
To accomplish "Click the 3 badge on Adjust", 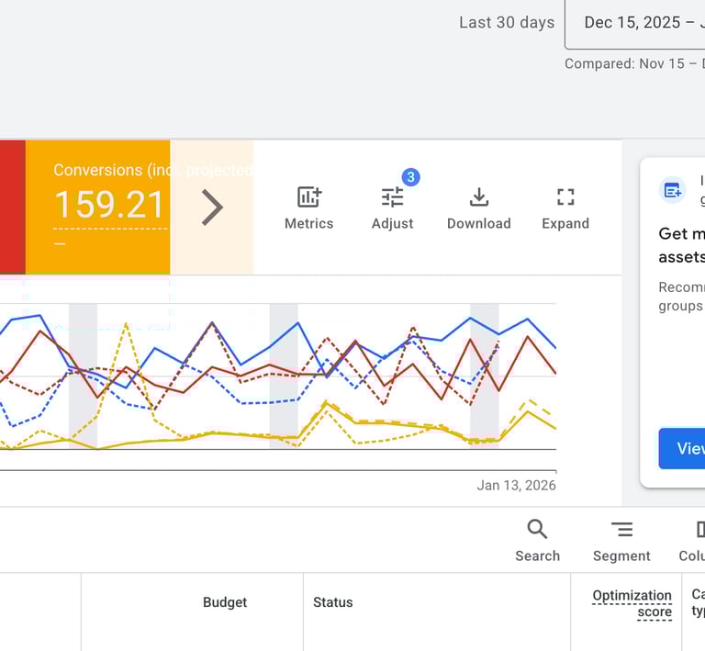I will tap(410, 176).
